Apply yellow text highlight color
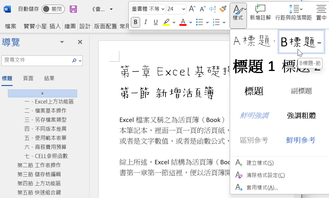 click(x=166, y=22)
